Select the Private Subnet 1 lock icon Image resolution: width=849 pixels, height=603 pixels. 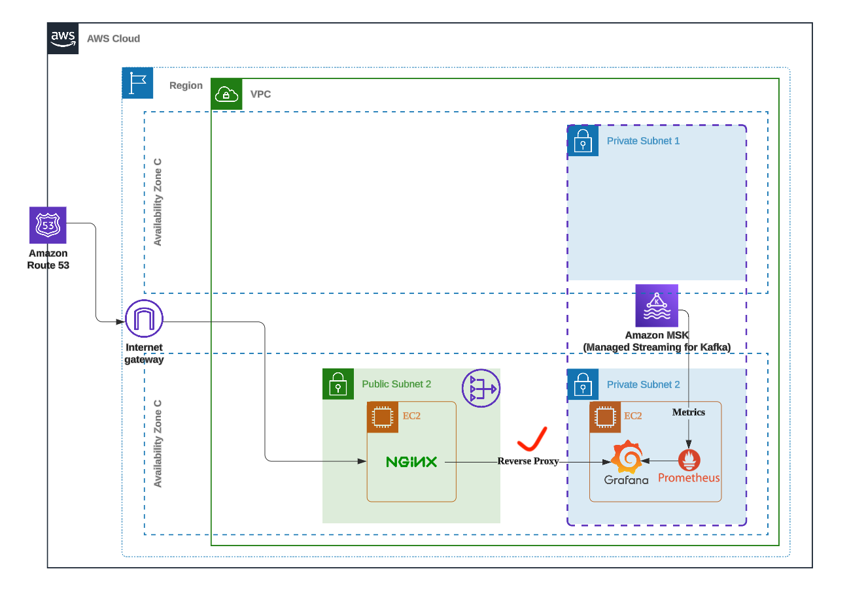(x=583, y=140)
